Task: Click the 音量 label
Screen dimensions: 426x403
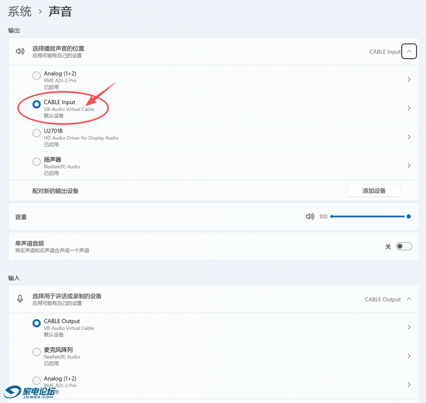Action: point(21,217)
